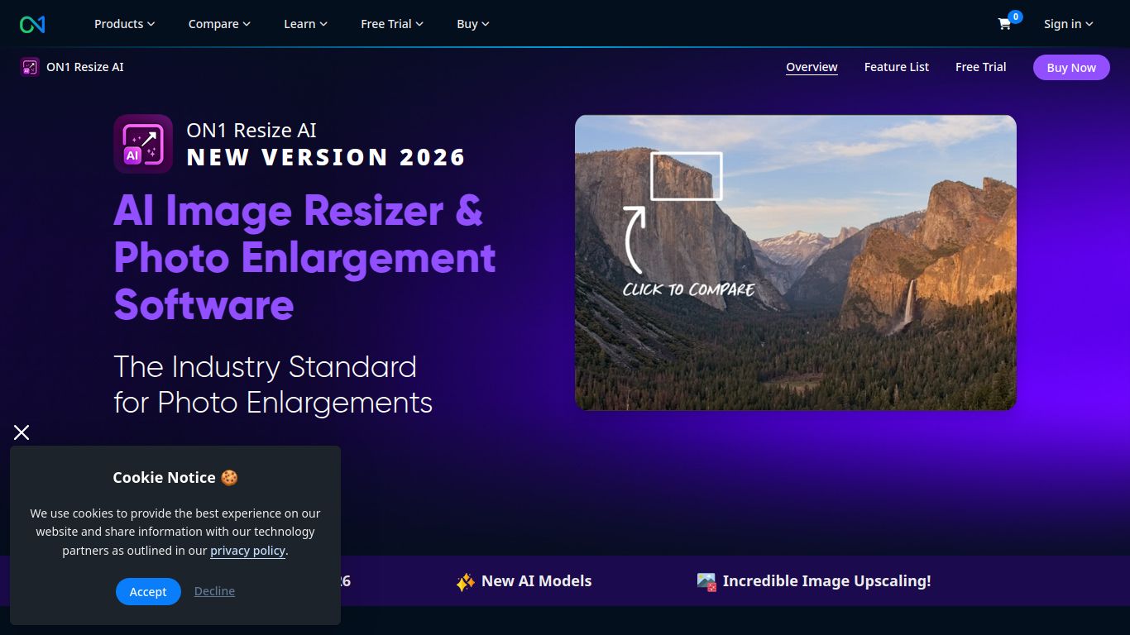Accept the cookie notice
The height and width of the screenshot is (635, 1130).
[x=148, y=591]
